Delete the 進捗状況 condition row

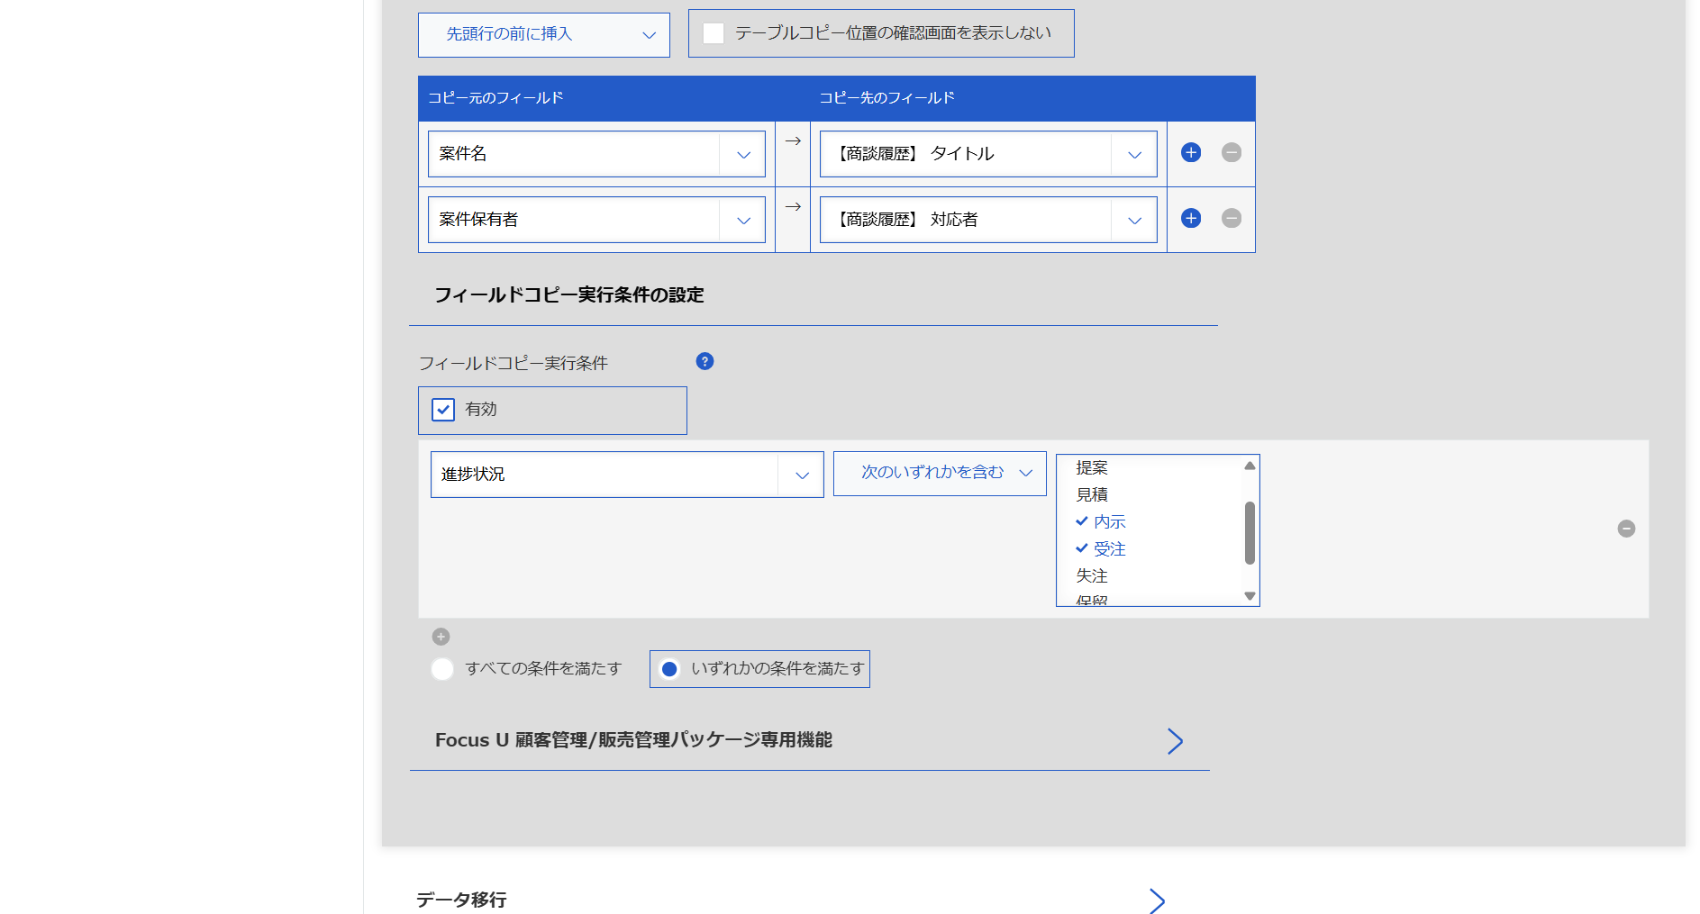click(1625, 529)
